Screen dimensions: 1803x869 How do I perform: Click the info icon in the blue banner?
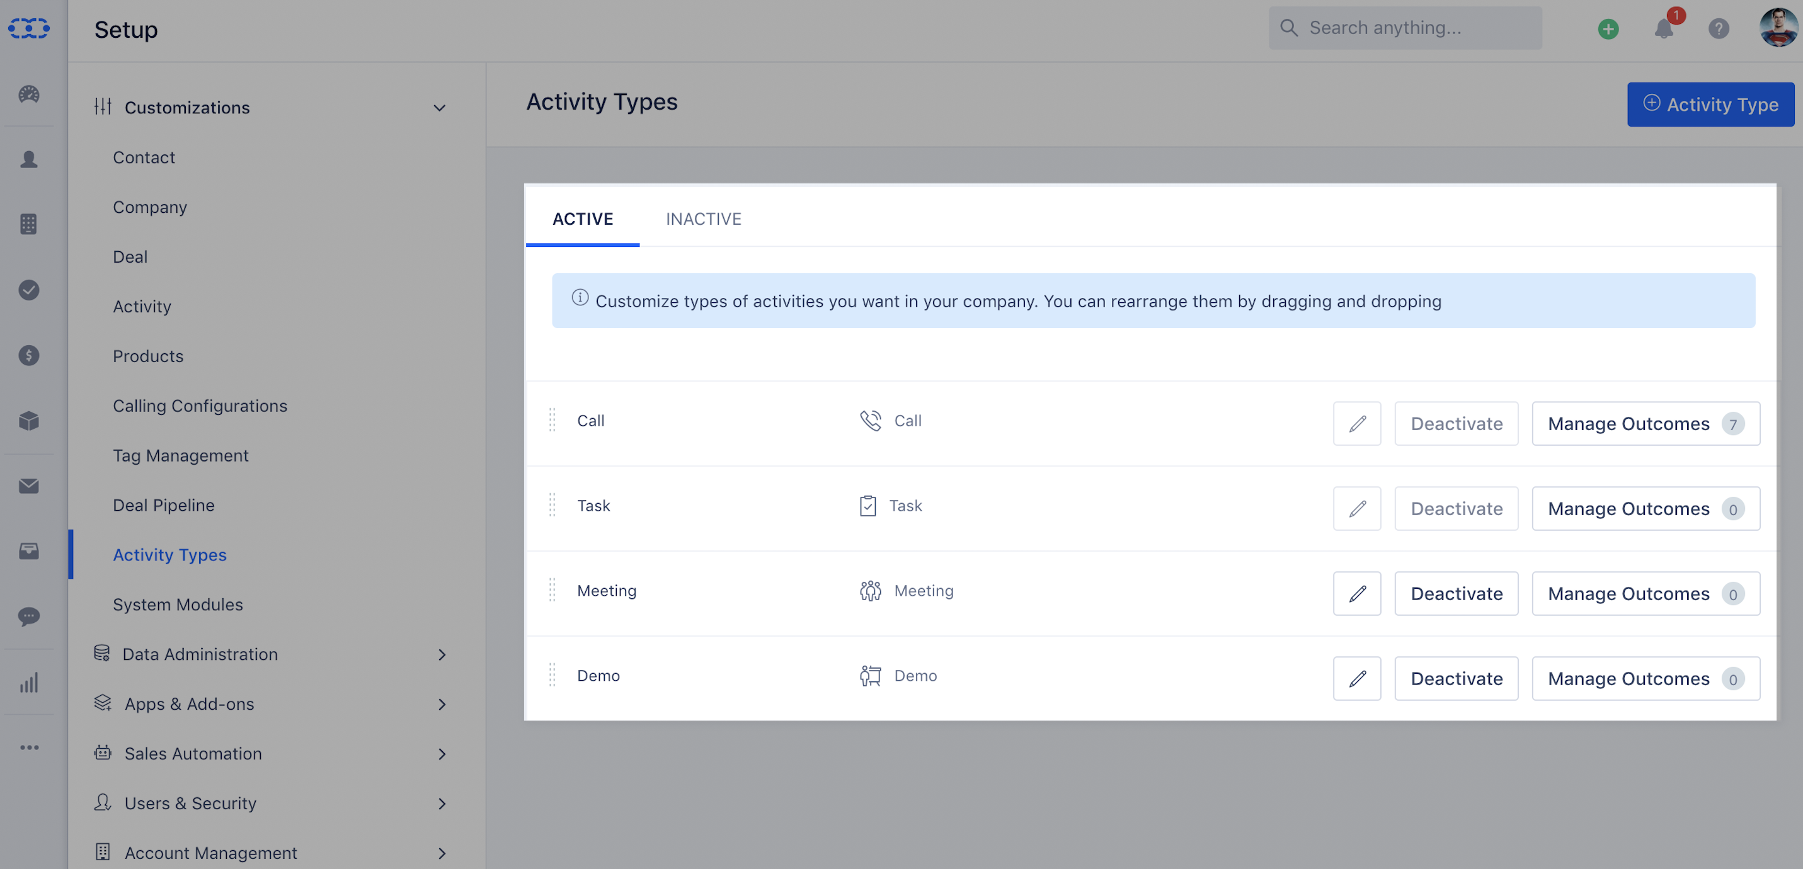580,297
